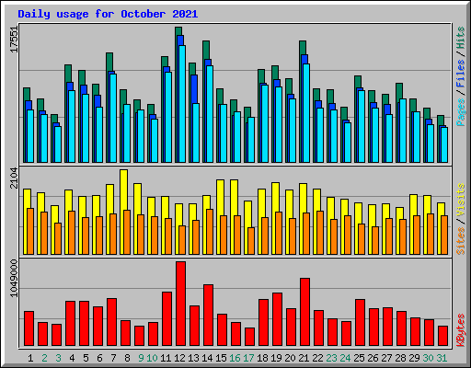This screenshot has width=471, height=368.
Task: Click the red KBytes bar for day 14
Action: click(209, 316)
